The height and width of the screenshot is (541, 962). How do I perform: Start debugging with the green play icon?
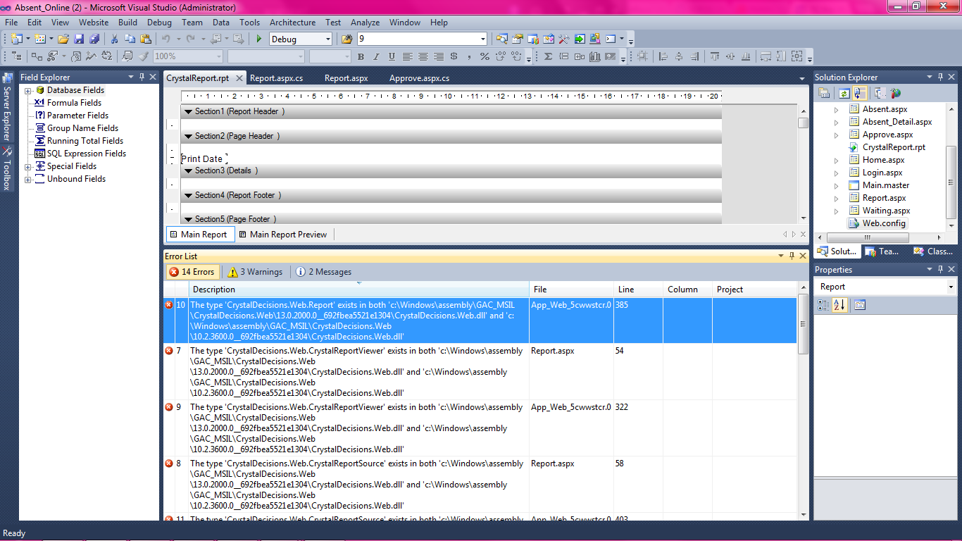[x=259, y=39]
